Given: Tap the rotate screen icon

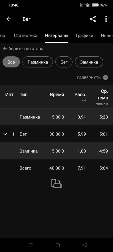Looking at the screenshot, I should [x=56, y=183].
